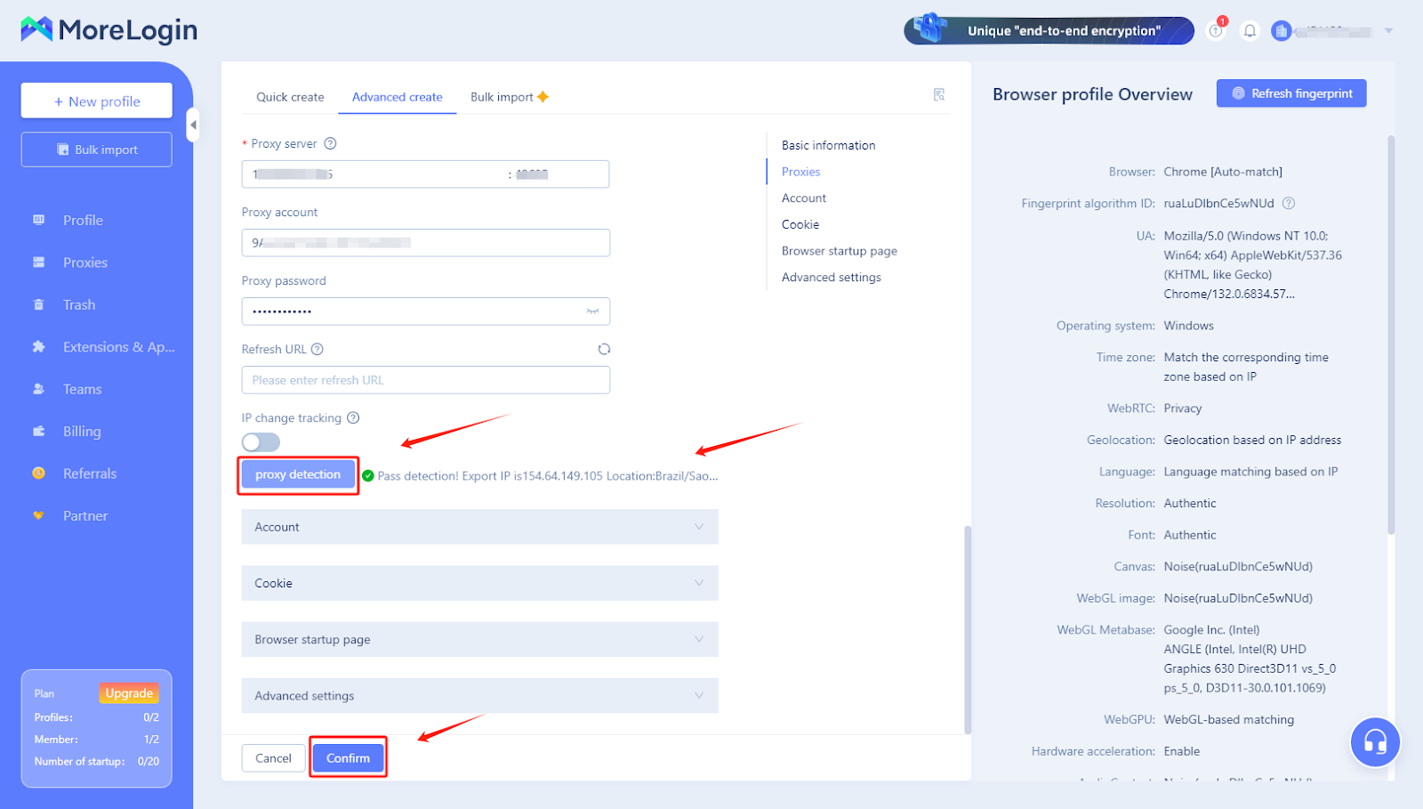Click the template icon at top right of form
This screenshot has width=1423, height=809.
(x=938, y=95)
